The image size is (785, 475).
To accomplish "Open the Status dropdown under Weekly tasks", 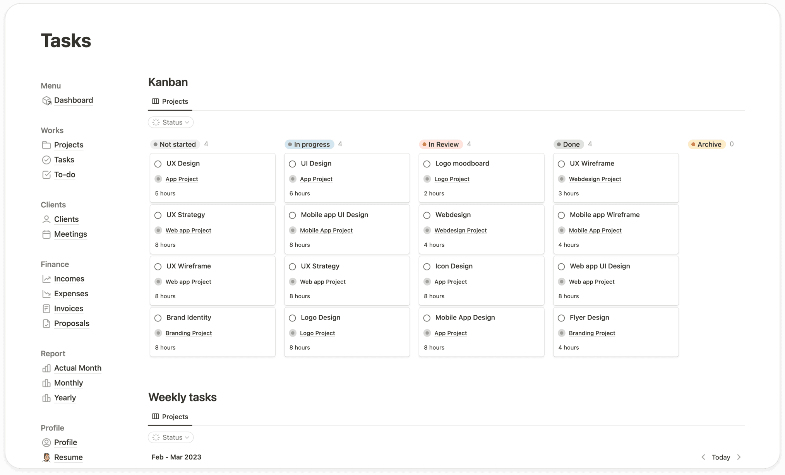I will [171, 437].
